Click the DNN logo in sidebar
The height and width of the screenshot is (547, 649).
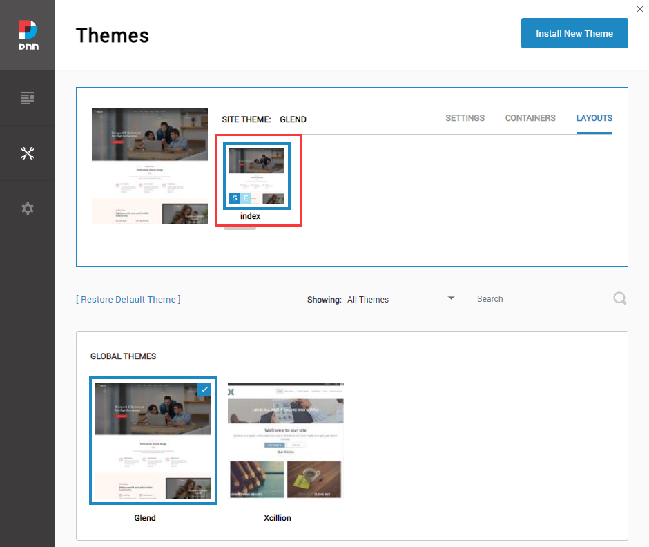(x=28, y=35)
